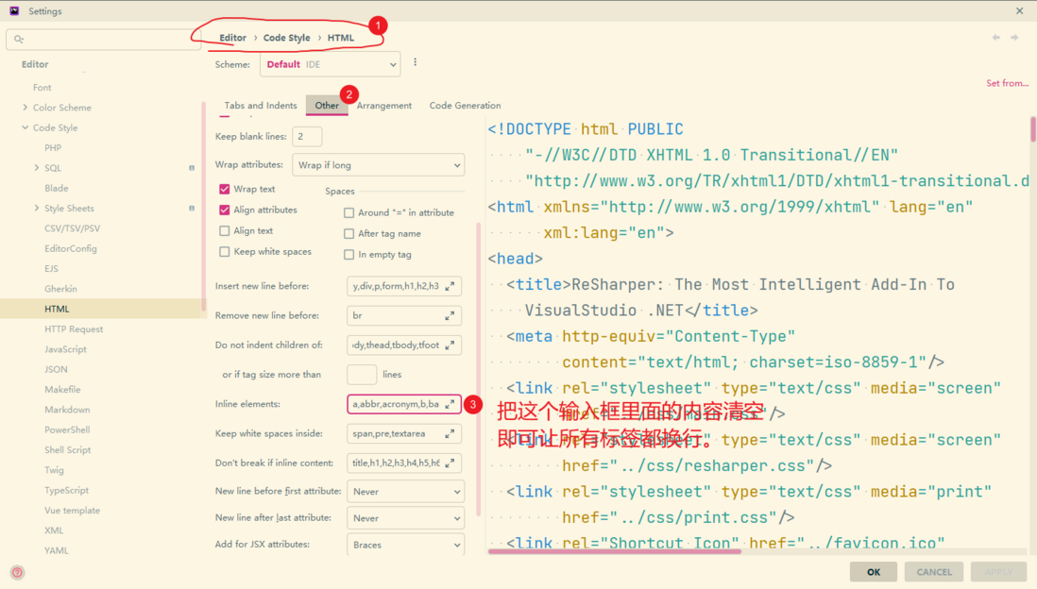This screenshot has height=589, width=1037.
Task: Open the Wrap attributes dropdown
Action: tap(379, 165)
